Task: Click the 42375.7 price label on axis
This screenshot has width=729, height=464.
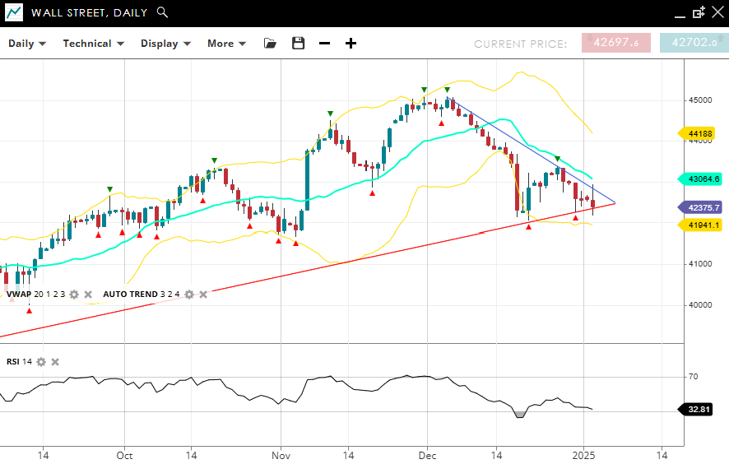Action: click(x=699, y=207)
